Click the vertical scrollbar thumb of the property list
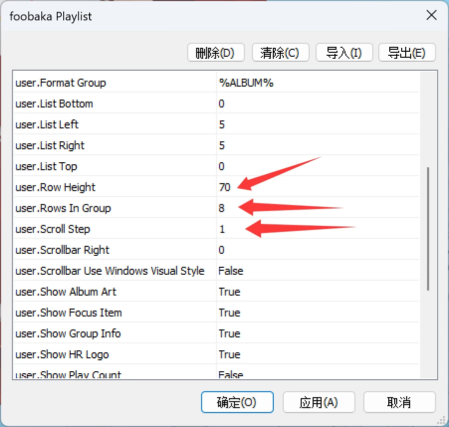The width and height of the screenshot is (449, 427). 428,229
